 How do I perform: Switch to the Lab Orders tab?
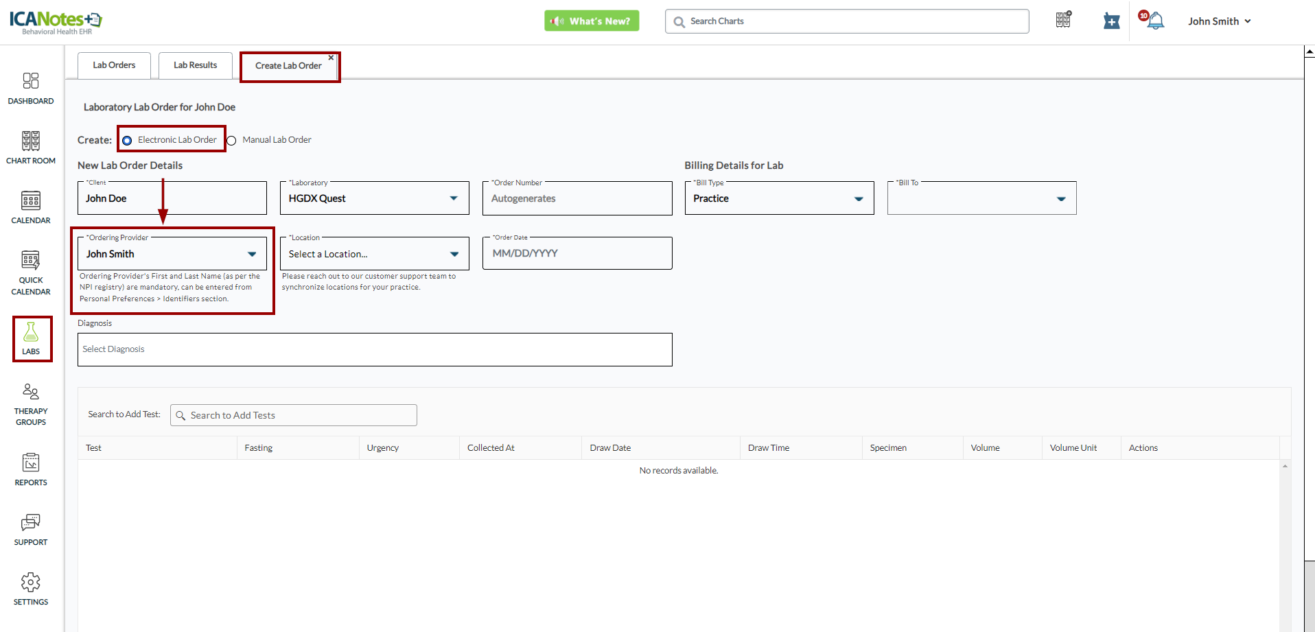point(114,65)
